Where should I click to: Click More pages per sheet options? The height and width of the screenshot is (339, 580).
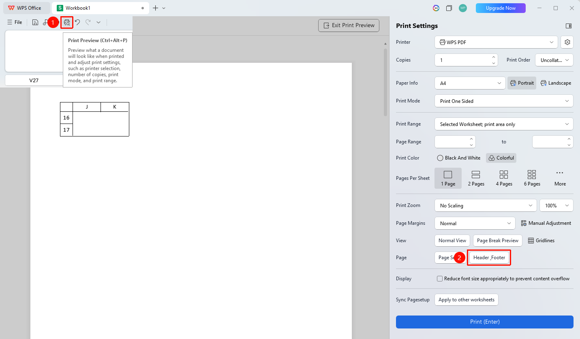coord(560,178)
